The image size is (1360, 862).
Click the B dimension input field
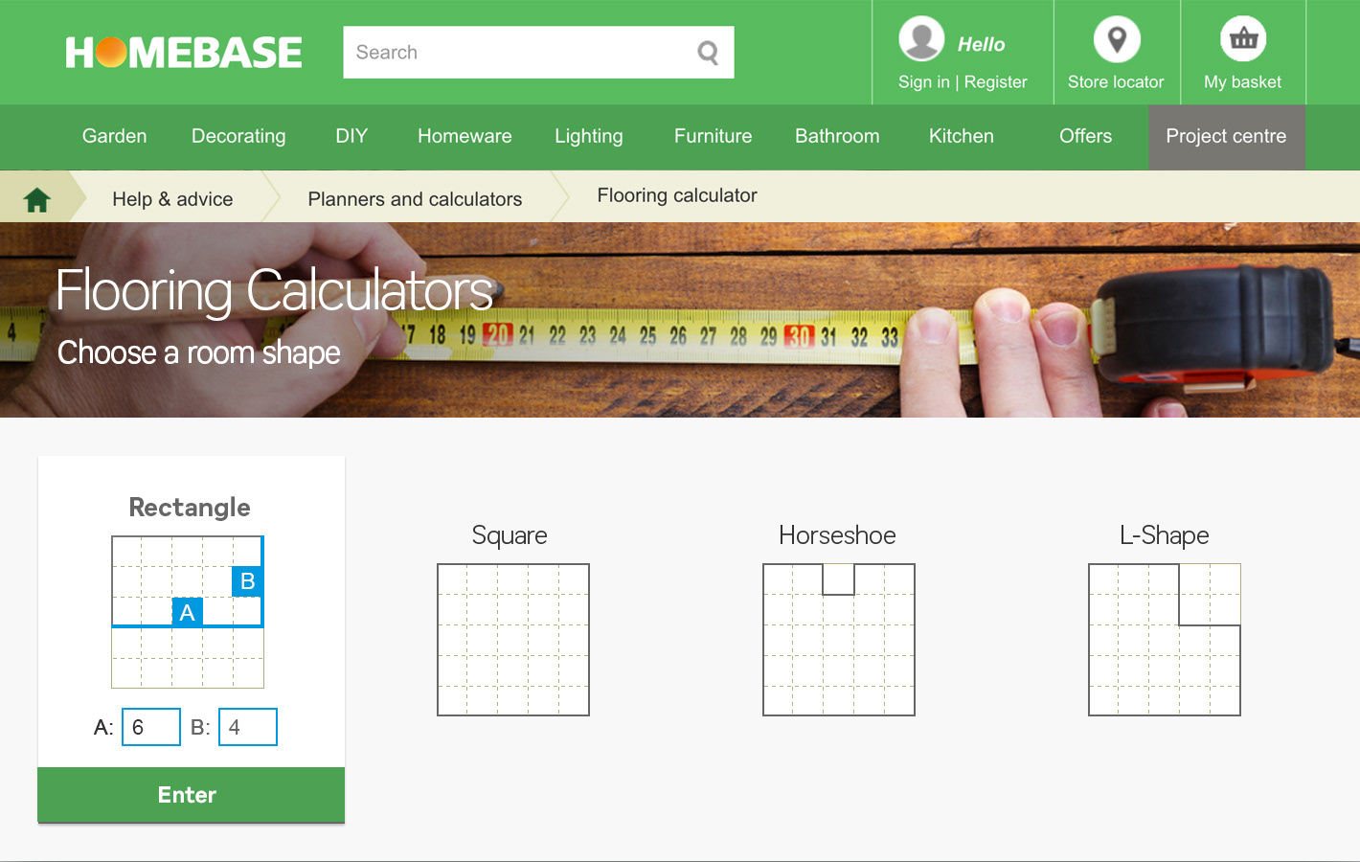point(248,727)
